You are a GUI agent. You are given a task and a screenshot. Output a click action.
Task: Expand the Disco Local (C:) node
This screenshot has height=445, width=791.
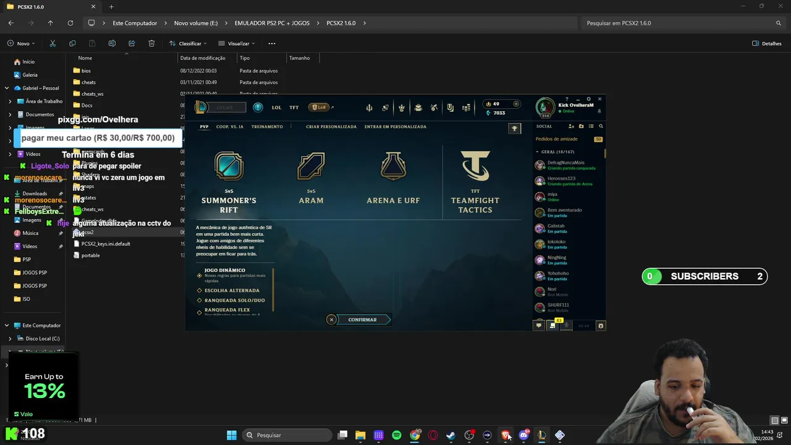pyautogui.click(x=10, y=339)
